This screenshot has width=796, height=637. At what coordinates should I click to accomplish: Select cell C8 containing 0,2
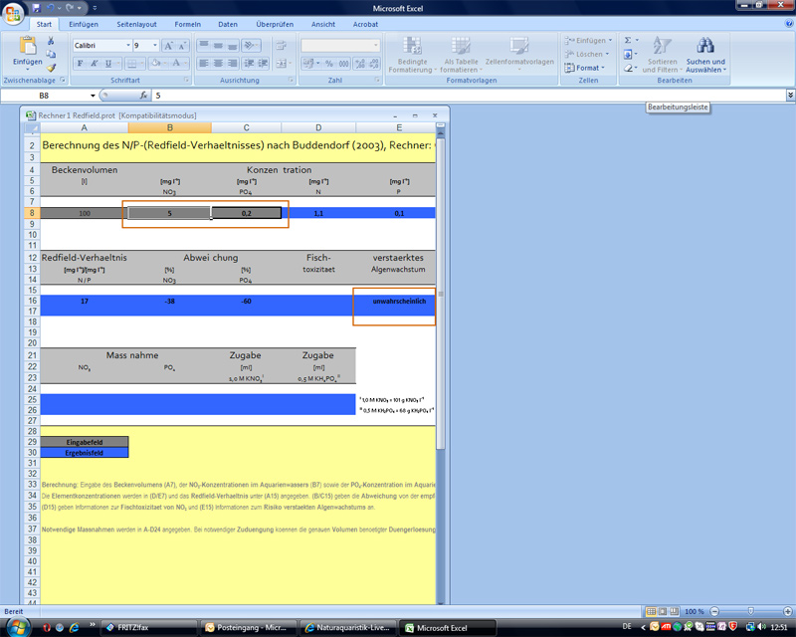pos(246,213)
